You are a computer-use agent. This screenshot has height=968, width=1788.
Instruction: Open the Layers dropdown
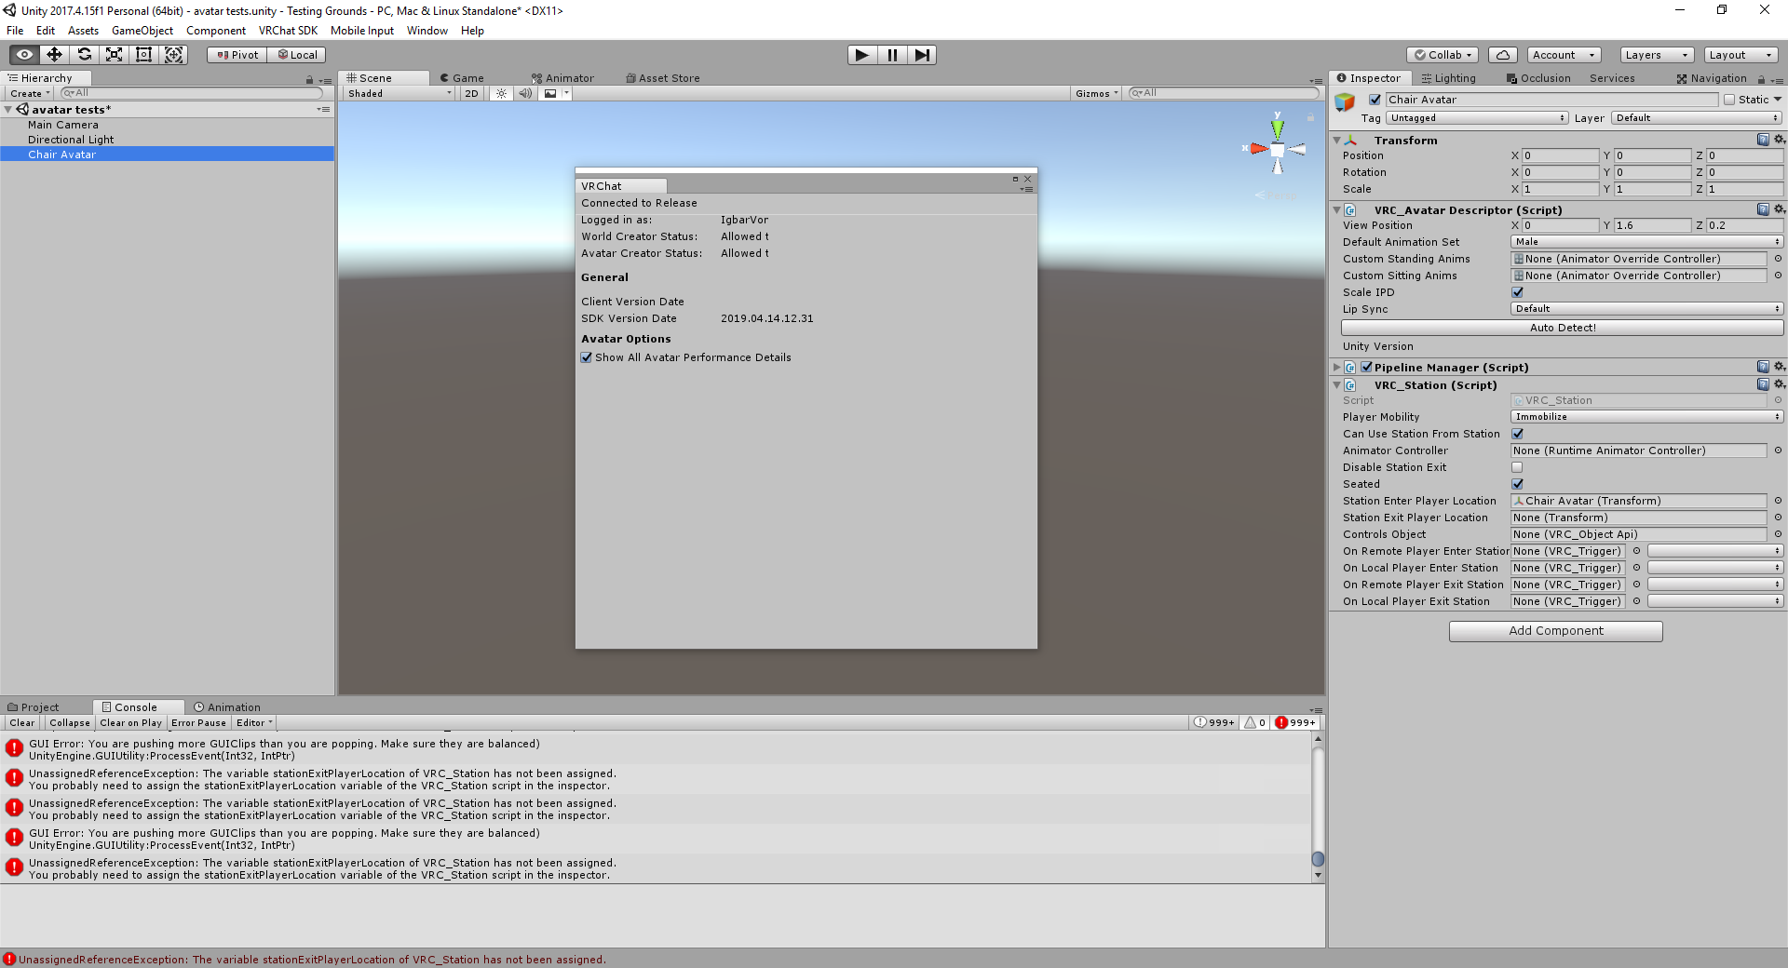(1657, 55)
